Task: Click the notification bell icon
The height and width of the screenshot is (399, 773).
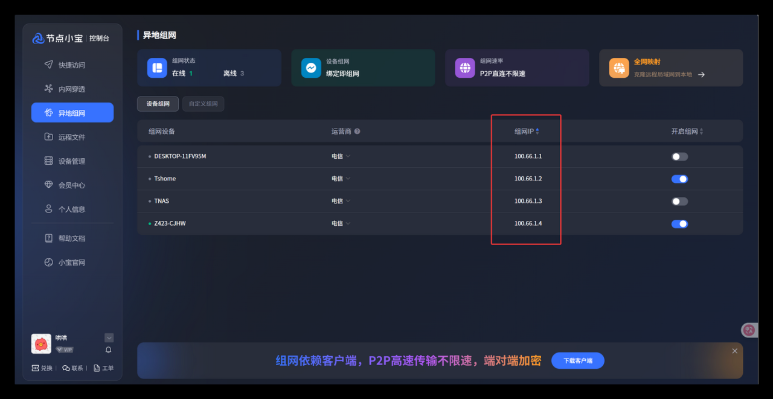Action: click(x=109, y=350)
